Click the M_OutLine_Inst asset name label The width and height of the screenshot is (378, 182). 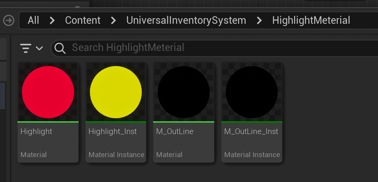point(251,131)
